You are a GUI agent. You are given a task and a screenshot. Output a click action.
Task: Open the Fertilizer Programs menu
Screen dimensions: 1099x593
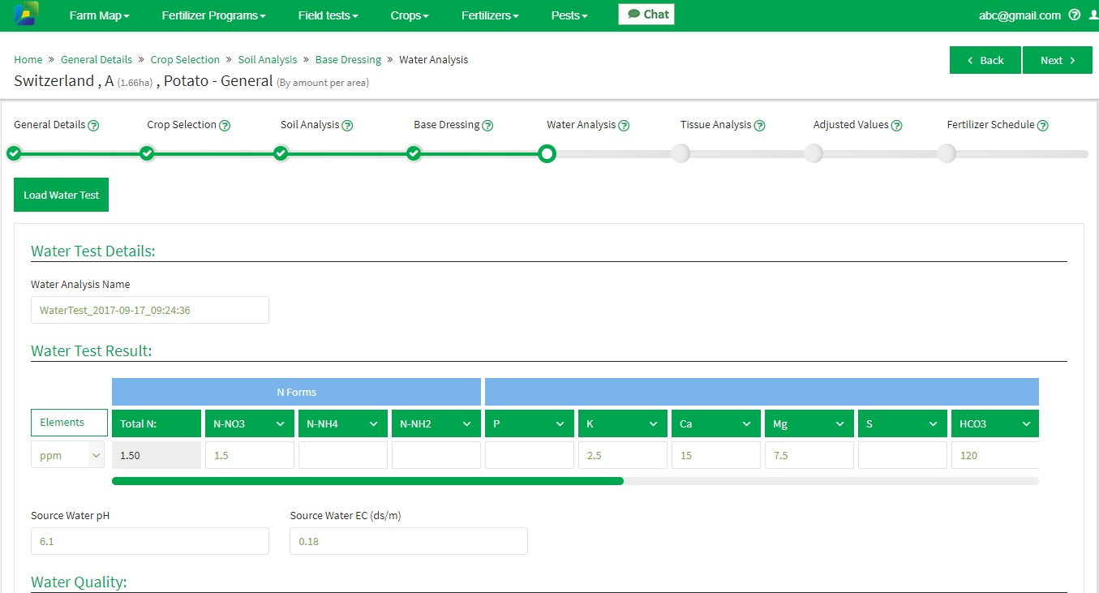click(213, 15)
